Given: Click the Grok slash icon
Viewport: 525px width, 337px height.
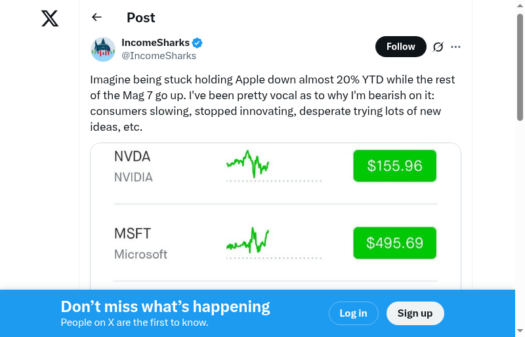Looking at the screenshot, I should pyautogui.click(x=438, y=47).
